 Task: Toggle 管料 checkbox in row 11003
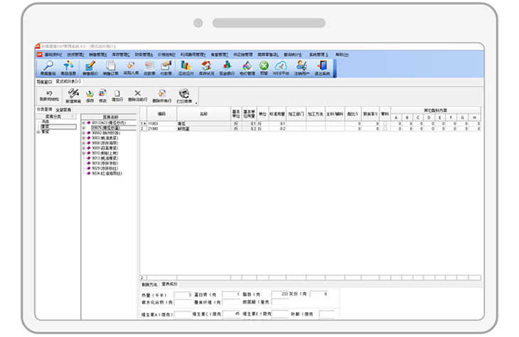coord(385,123)
